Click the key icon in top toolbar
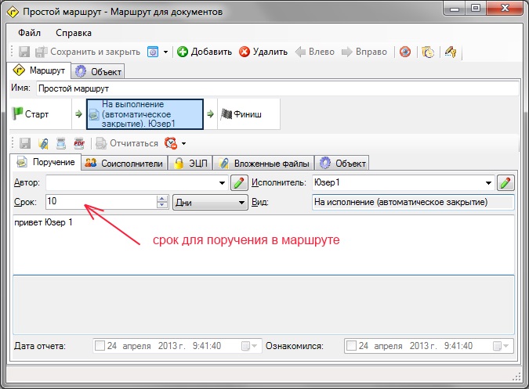Image resolution: width=529 pixels, height=389 pixels. 451,52
